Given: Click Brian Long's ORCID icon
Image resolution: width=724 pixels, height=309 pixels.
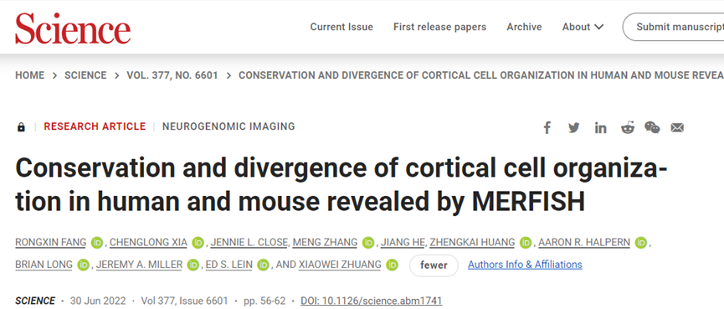Looking at the screenshot, I should 83,265.
